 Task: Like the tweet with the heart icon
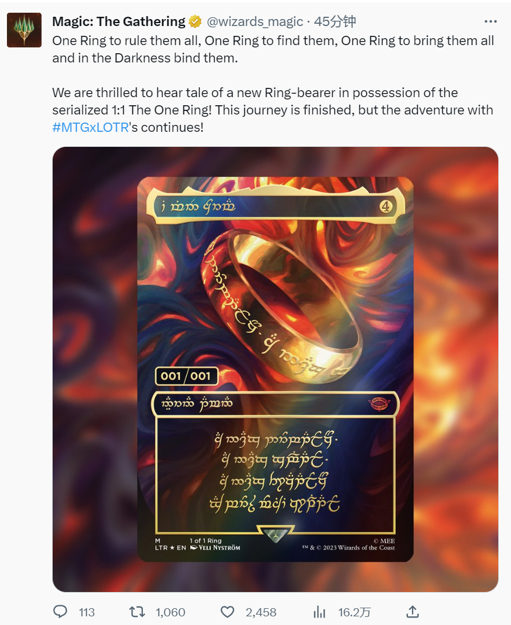[x=227, y=612]
